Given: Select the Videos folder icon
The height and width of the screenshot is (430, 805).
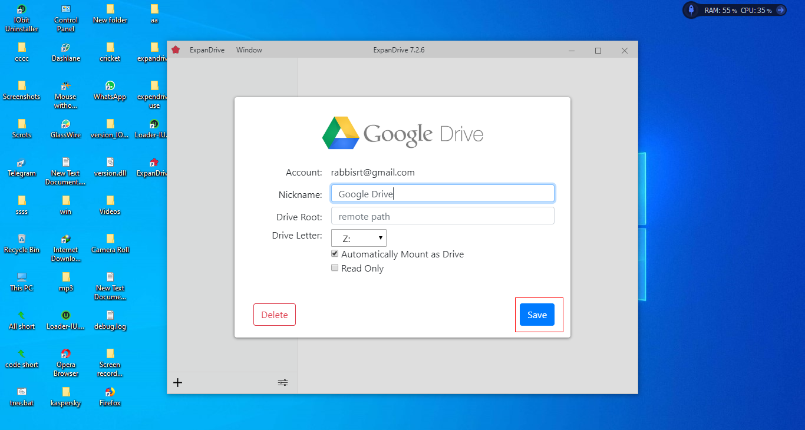Looking at the screenshot, I should pos(110,201).
